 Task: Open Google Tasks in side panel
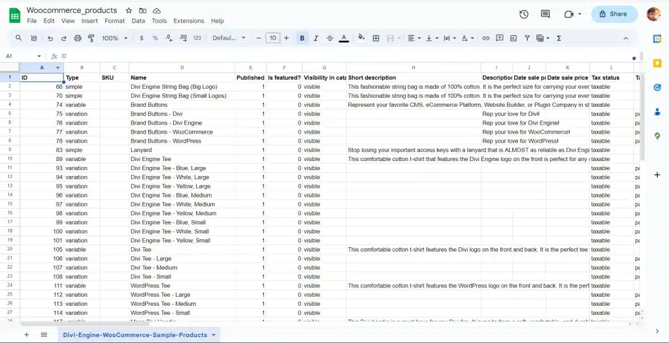pyautogui.click(x=657, y=87)
